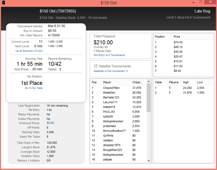Sort players by Chips column header

137,82
